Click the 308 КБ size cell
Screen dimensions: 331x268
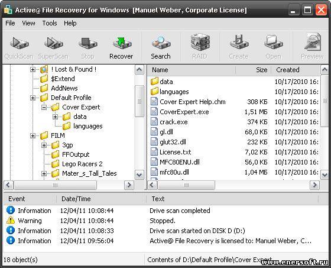pos(257,102)
